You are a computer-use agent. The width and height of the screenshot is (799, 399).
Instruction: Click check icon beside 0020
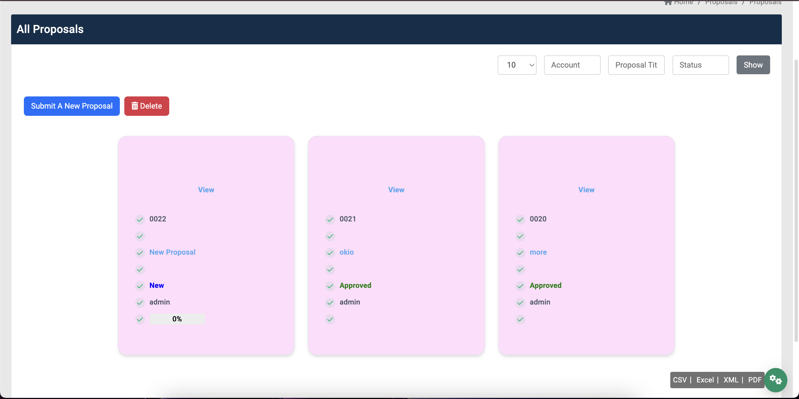[520, 220]
